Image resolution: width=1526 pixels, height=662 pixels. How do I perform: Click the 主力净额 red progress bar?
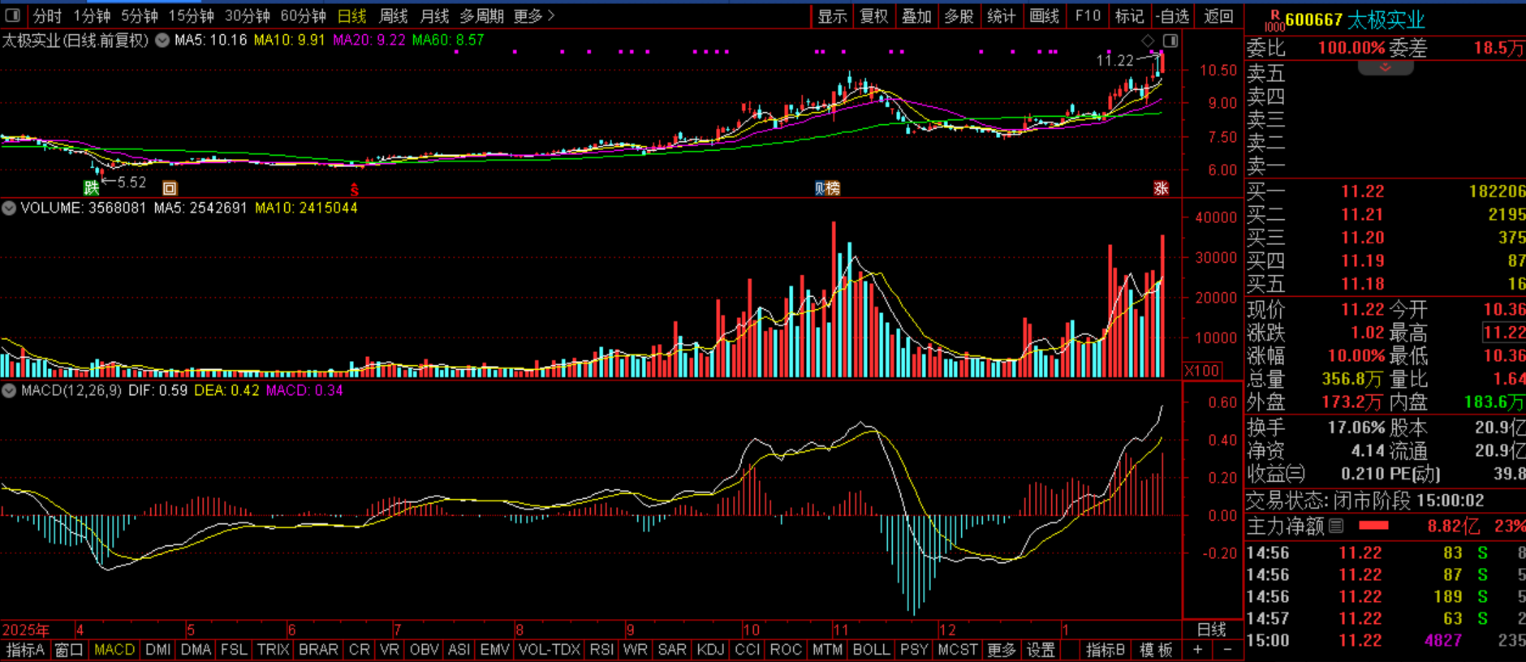(x=1373, y=526)
